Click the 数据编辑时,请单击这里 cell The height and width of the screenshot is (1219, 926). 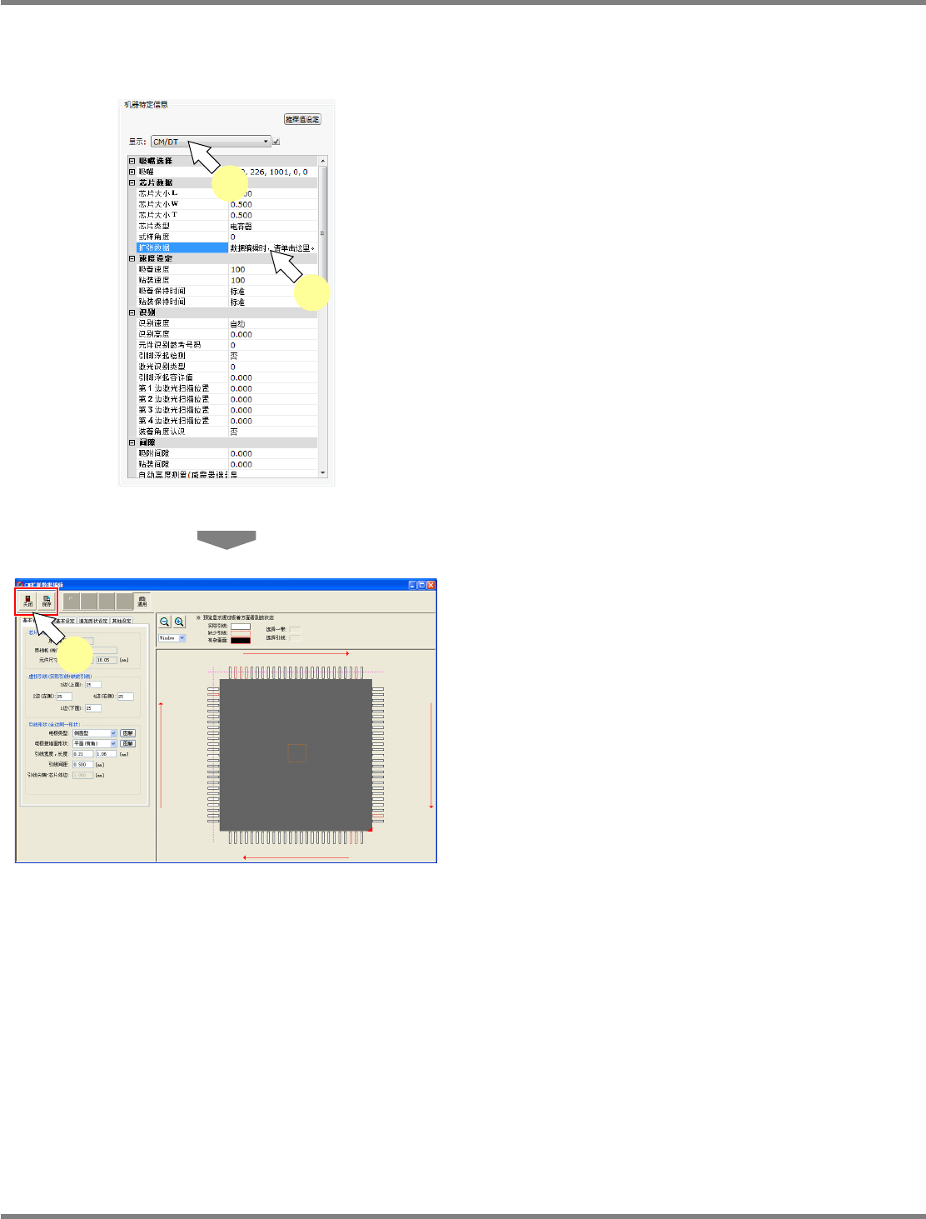point(272,247)
